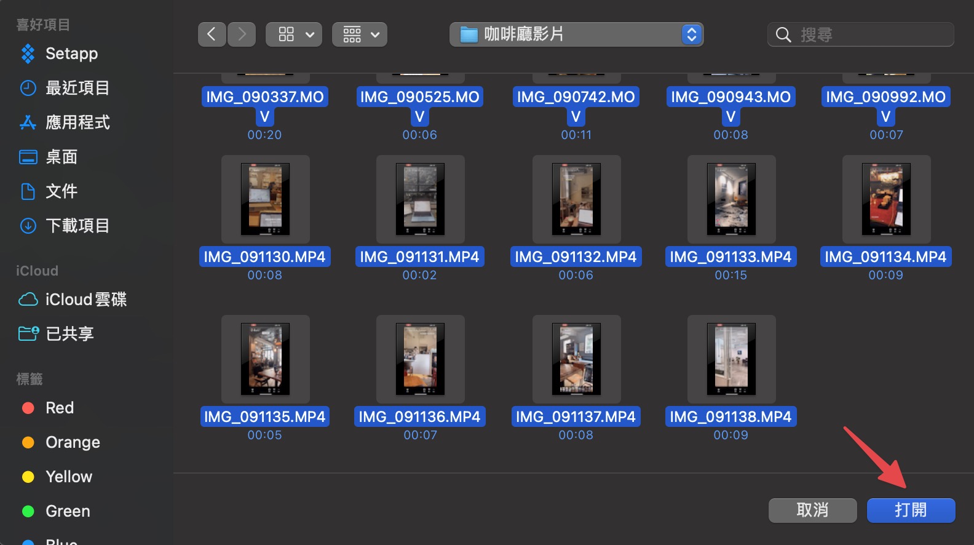974x545 pixels.
Task: Click the Setapp icon in sidebar
Action: tap(28, 54)
